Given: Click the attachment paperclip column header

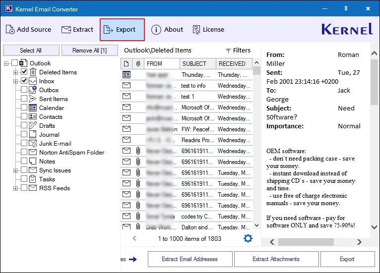Looking at the screenshot, I should click(x=138, y=63).
